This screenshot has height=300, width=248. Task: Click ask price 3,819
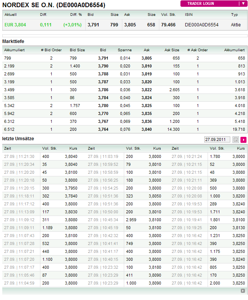click(146, 74)
